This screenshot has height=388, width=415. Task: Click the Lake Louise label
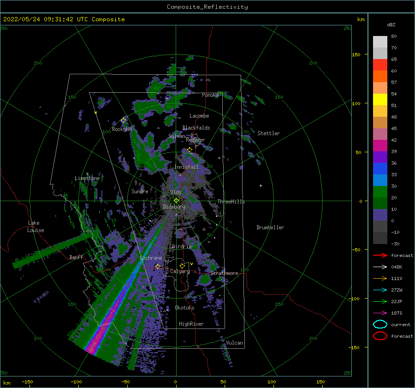[36, 227]
